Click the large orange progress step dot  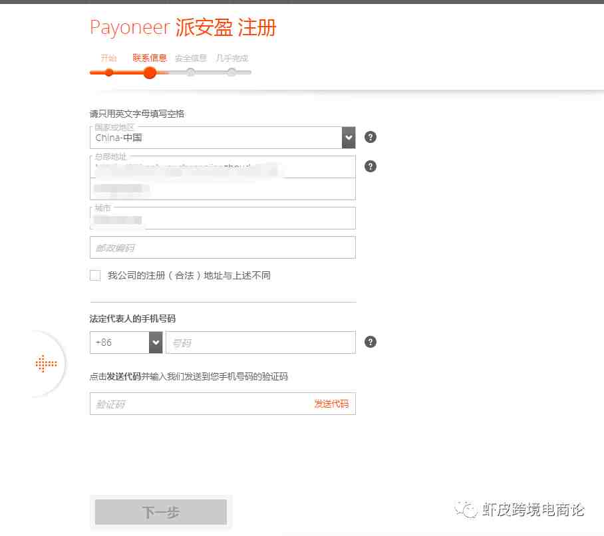pyautogui.click(x=150, y=72)
